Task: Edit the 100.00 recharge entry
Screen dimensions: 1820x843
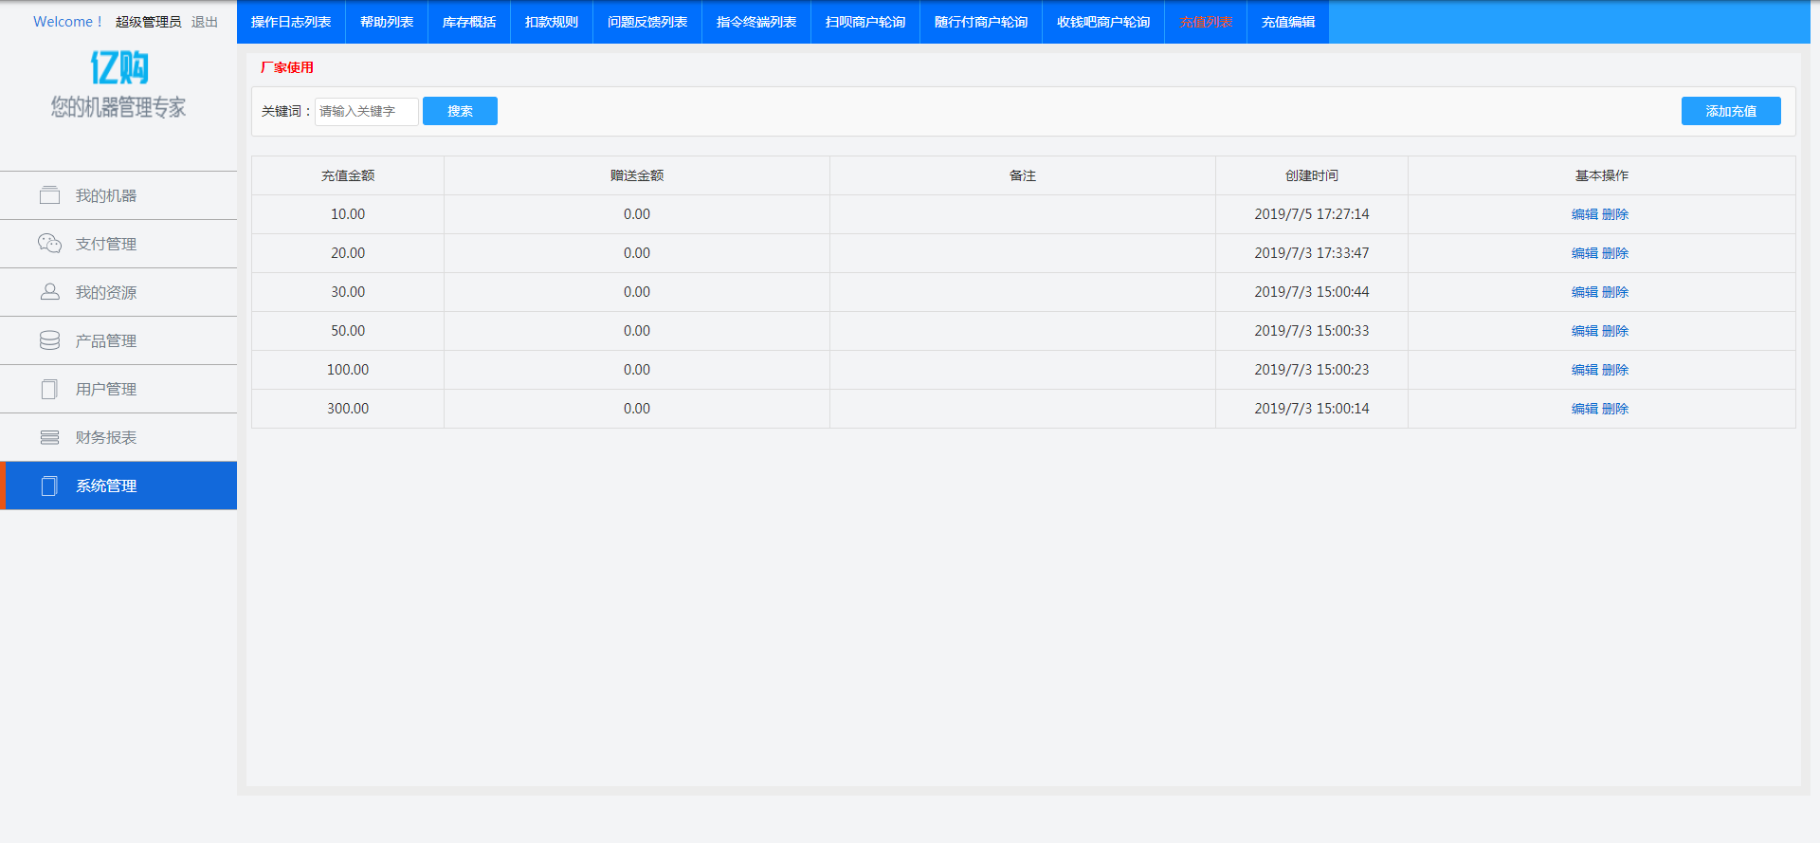Action: pos(1584,370)
